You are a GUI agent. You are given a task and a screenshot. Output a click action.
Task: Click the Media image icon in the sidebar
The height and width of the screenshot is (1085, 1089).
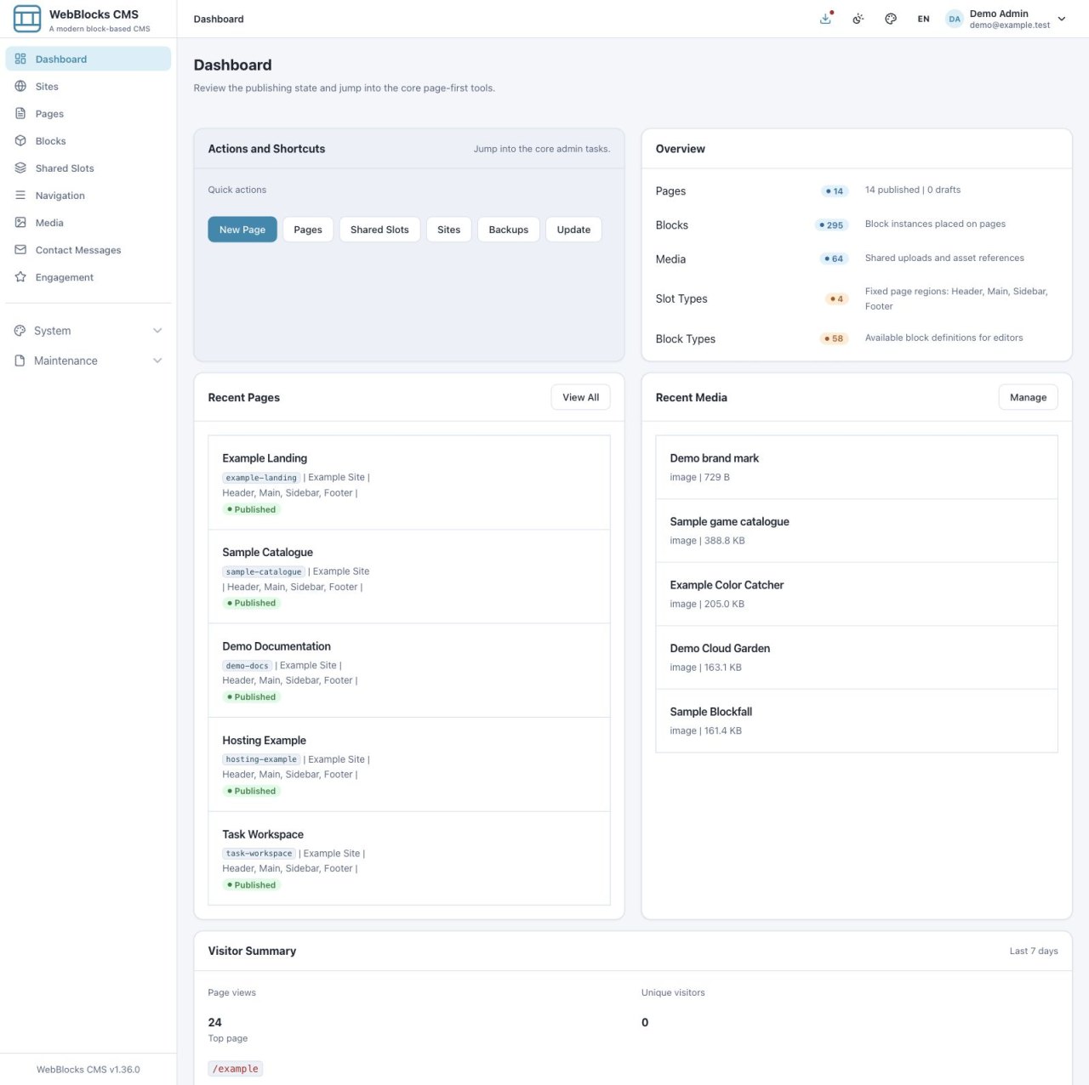tap(20, 222)
